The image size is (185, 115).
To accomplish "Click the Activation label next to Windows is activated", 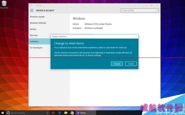I will coord(77,28).
